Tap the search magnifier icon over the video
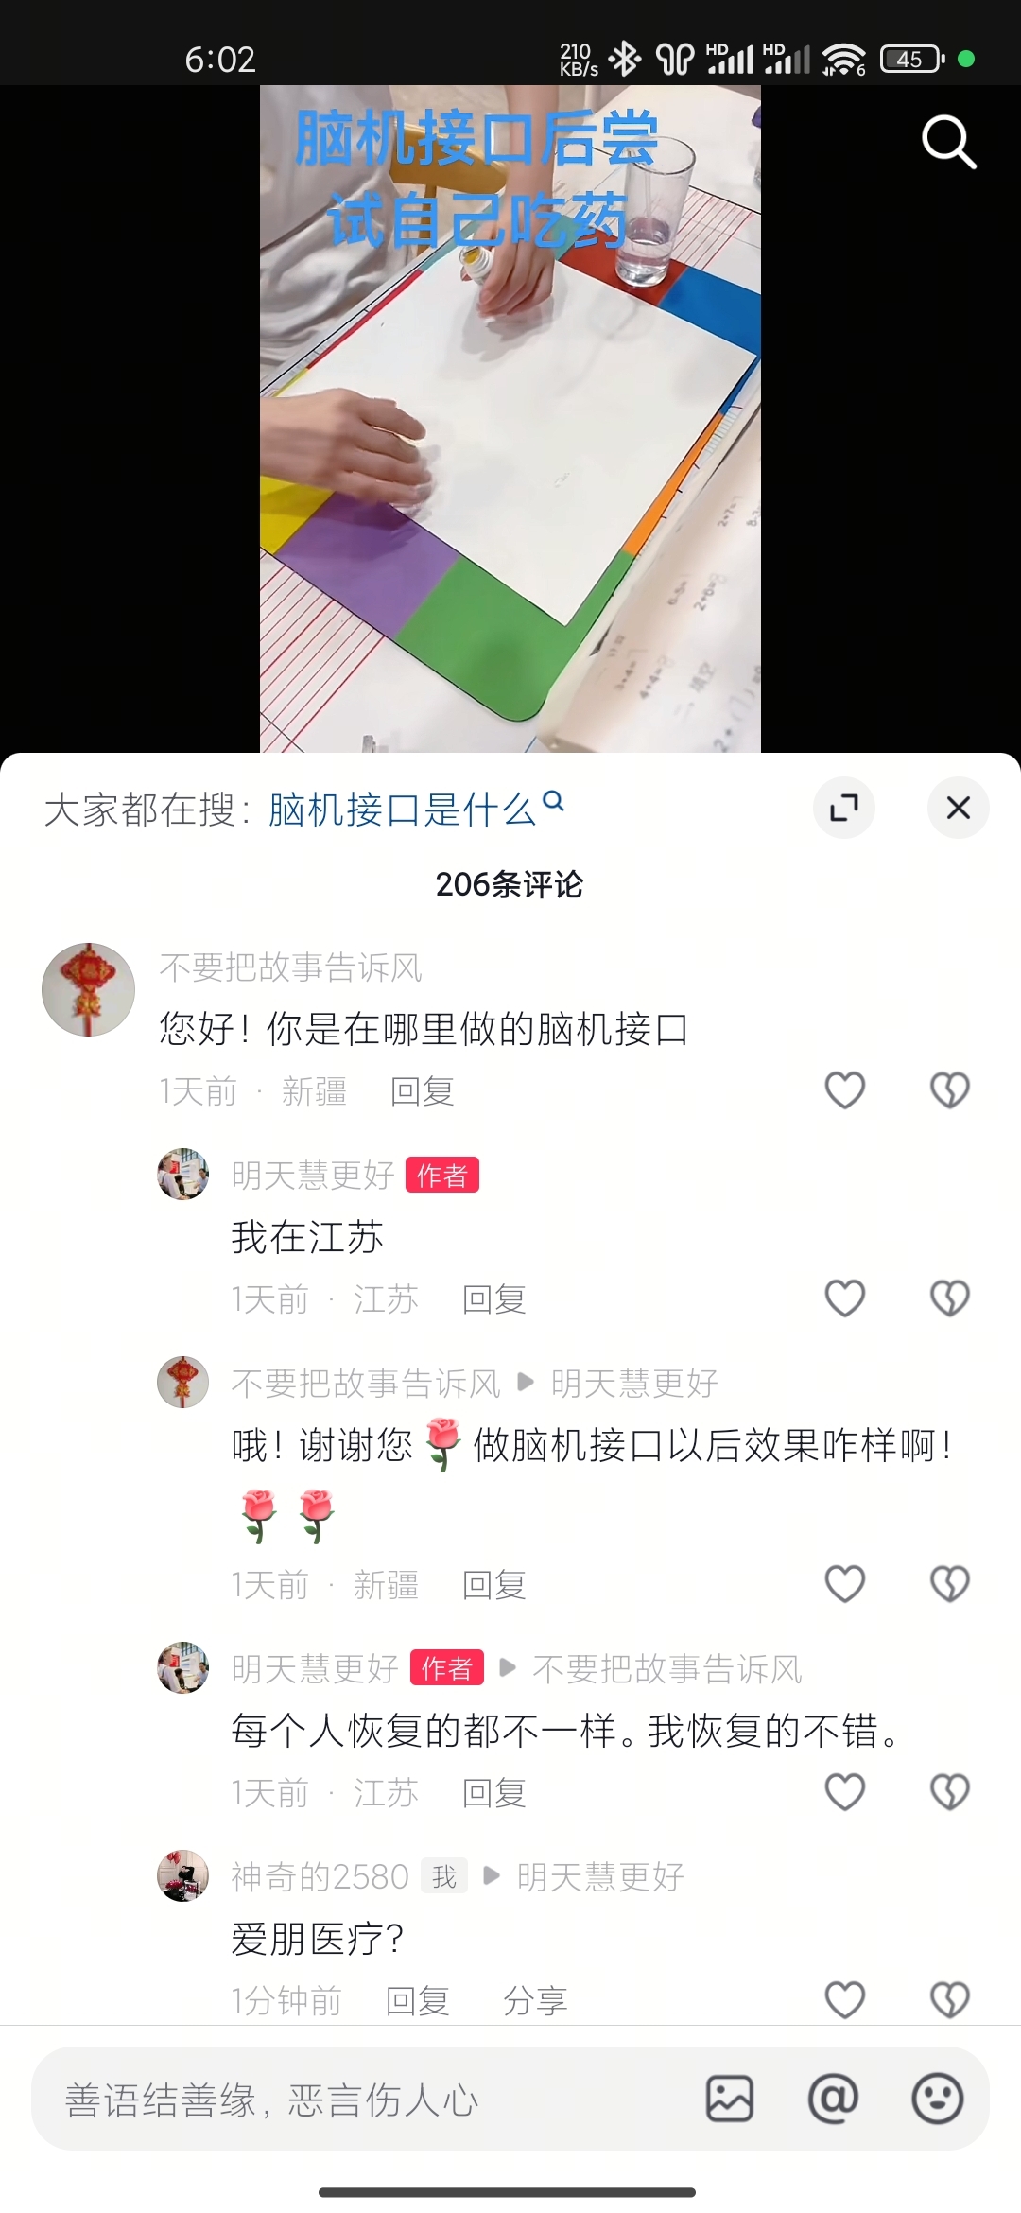Viewport: 1021px width, 2213px height. coord(948,143)
